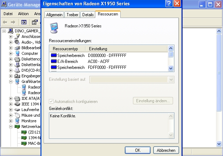Click the help question mark button in title bar
223x156 pixels.
(169, 4)
